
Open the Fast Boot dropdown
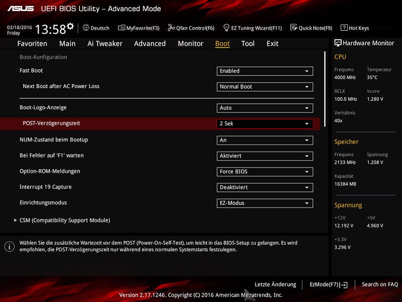[x=265, y=71]
